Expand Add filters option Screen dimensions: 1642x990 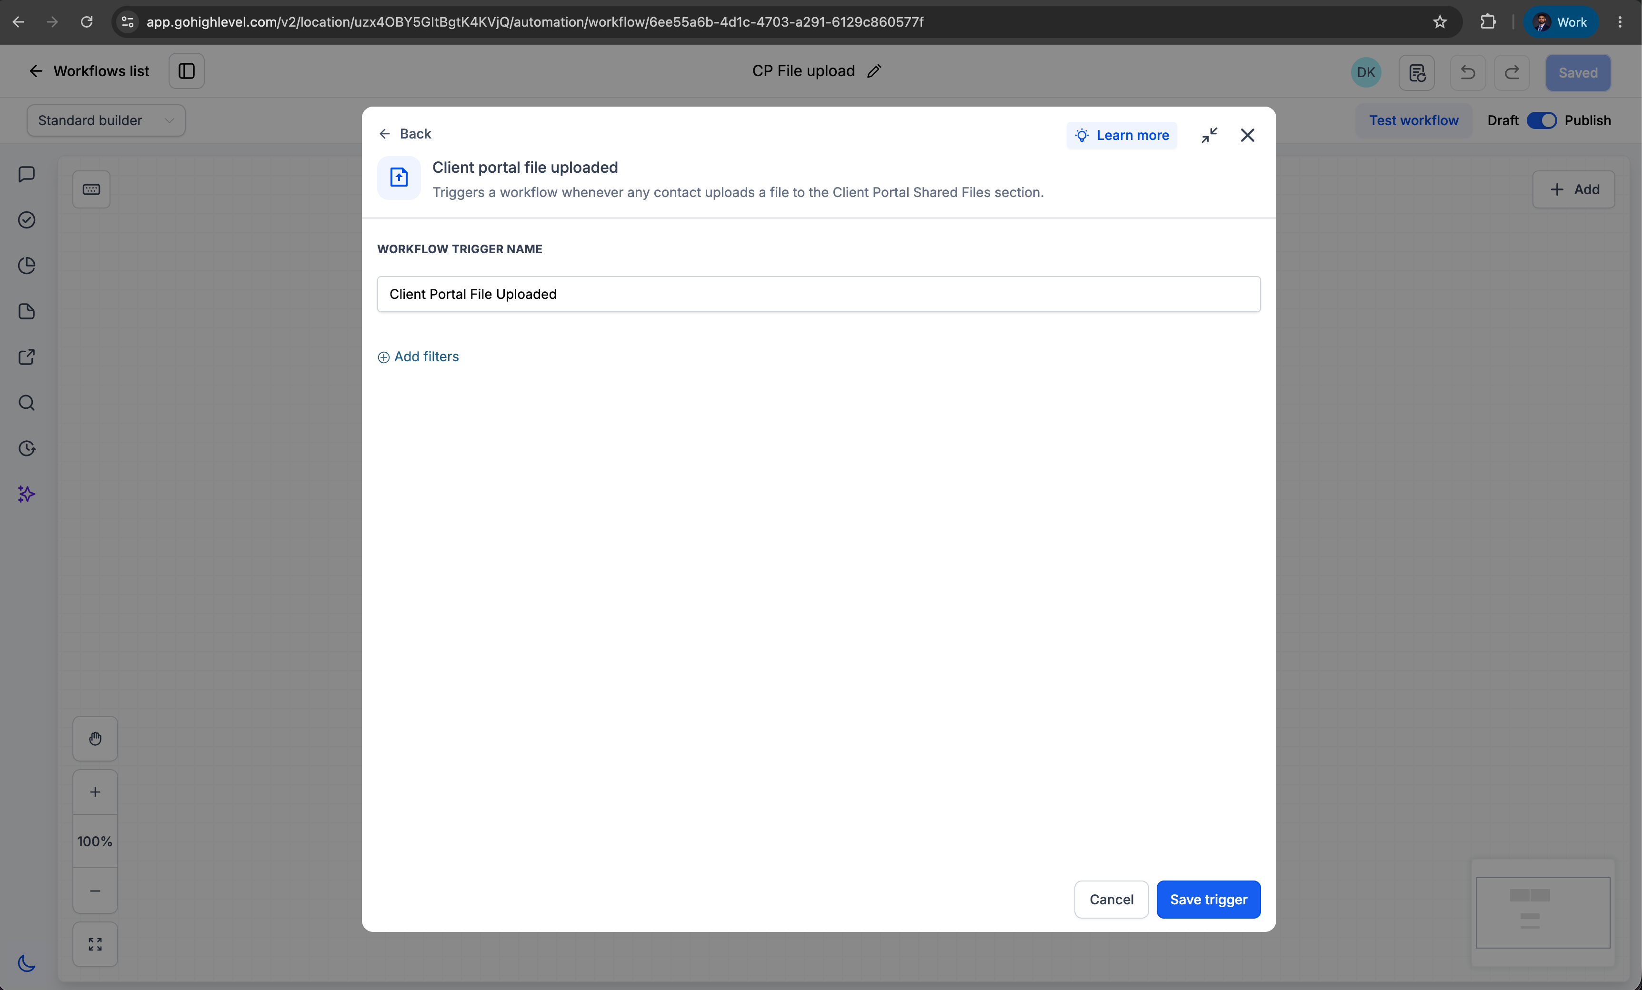pyautogui.click(x=419, y=356)
